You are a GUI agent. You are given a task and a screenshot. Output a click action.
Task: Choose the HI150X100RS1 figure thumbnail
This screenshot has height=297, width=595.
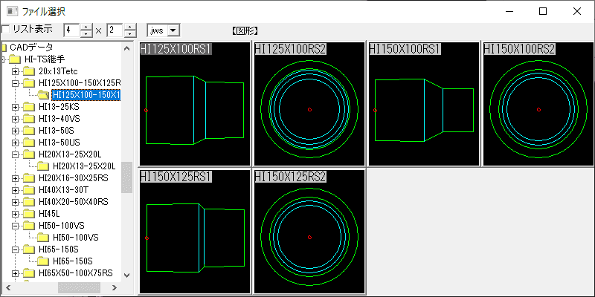click(424, 104)
